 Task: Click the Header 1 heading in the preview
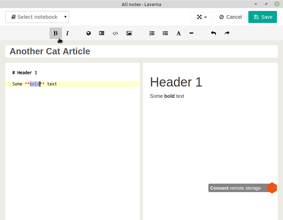point(176,82)
